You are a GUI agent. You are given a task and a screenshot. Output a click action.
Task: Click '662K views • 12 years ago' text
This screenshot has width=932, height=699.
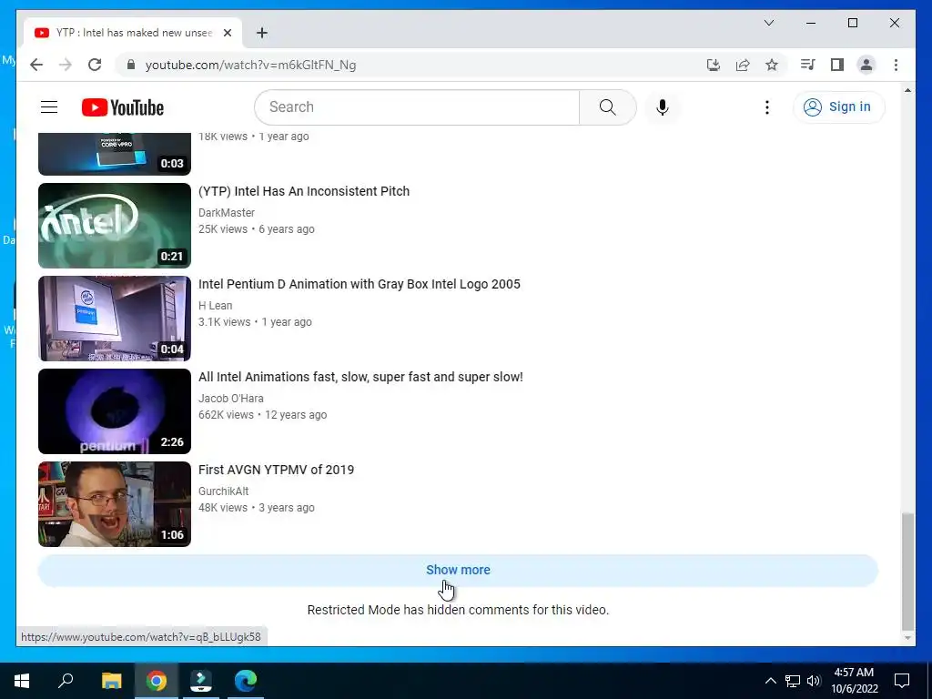(262, 415)
